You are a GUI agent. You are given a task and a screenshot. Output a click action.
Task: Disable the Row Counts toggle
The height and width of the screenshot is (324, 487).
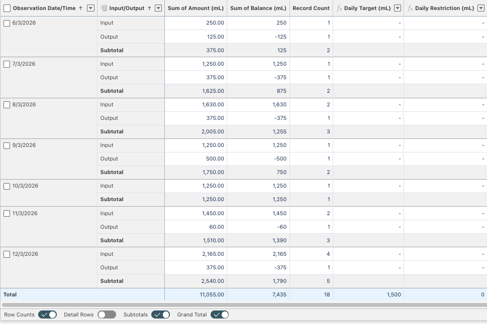click(47, 314)
